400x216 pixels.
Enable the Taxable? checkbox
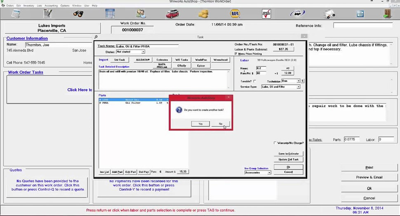254,81
